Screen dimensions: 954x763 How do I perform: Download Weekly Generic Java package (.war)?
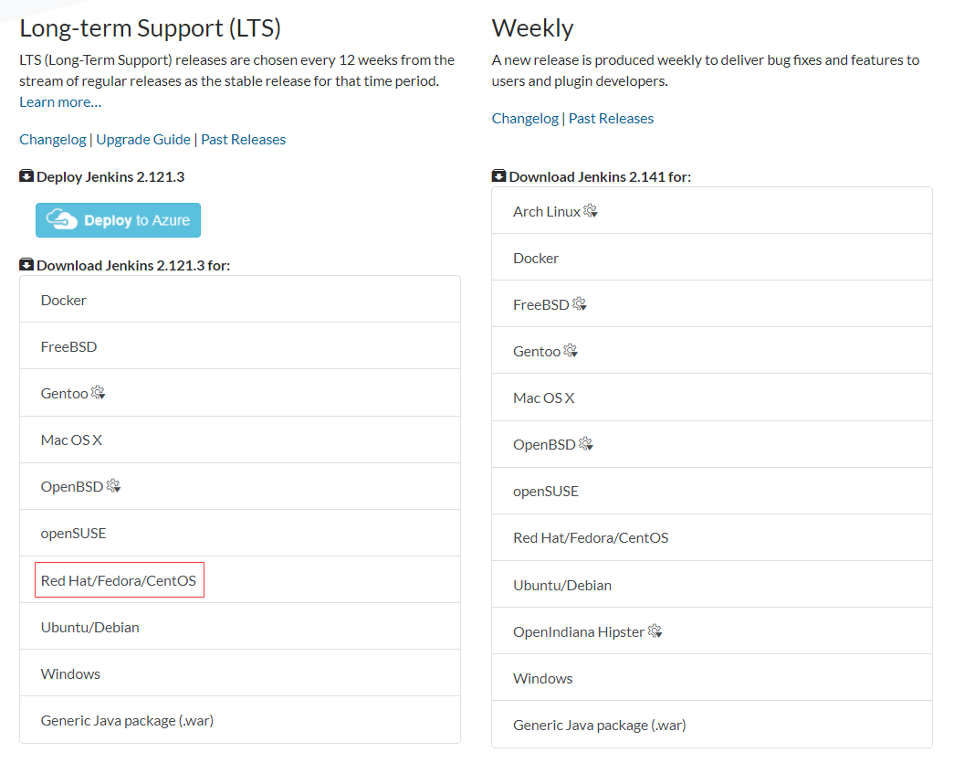(x=712, y=725)
